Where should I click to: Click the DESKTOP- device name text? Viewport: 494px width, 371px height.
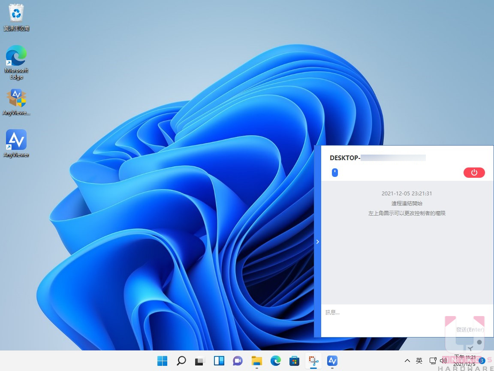tap(345, 158)
